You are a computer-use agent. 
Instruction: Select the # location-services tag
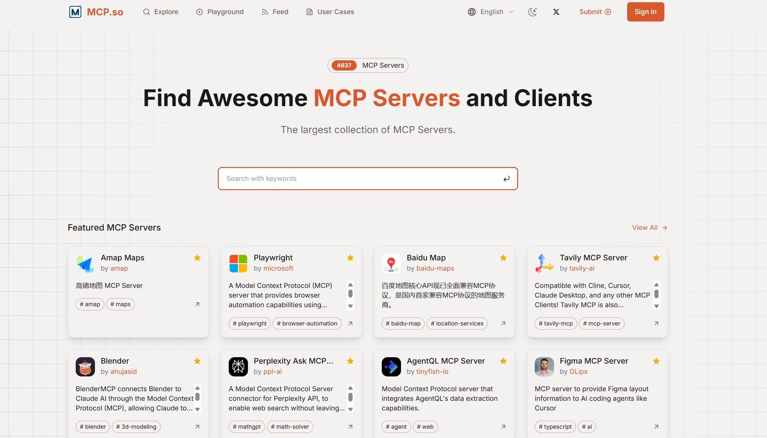(x=457, y=324)
